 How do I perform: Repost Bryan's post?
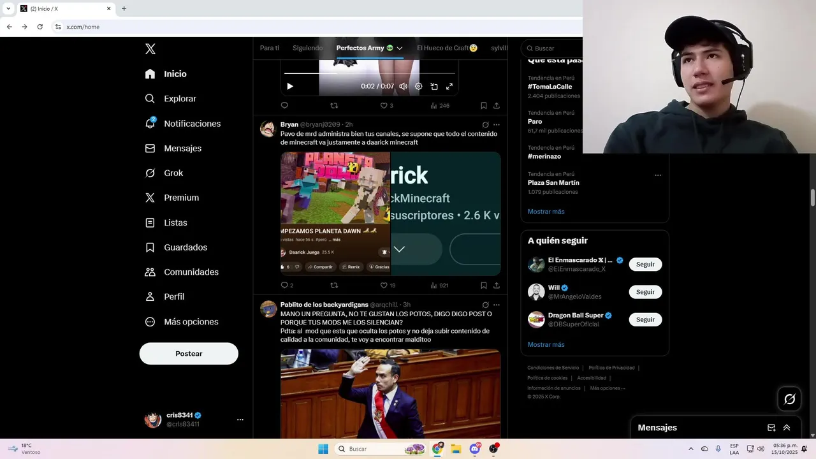334,286
